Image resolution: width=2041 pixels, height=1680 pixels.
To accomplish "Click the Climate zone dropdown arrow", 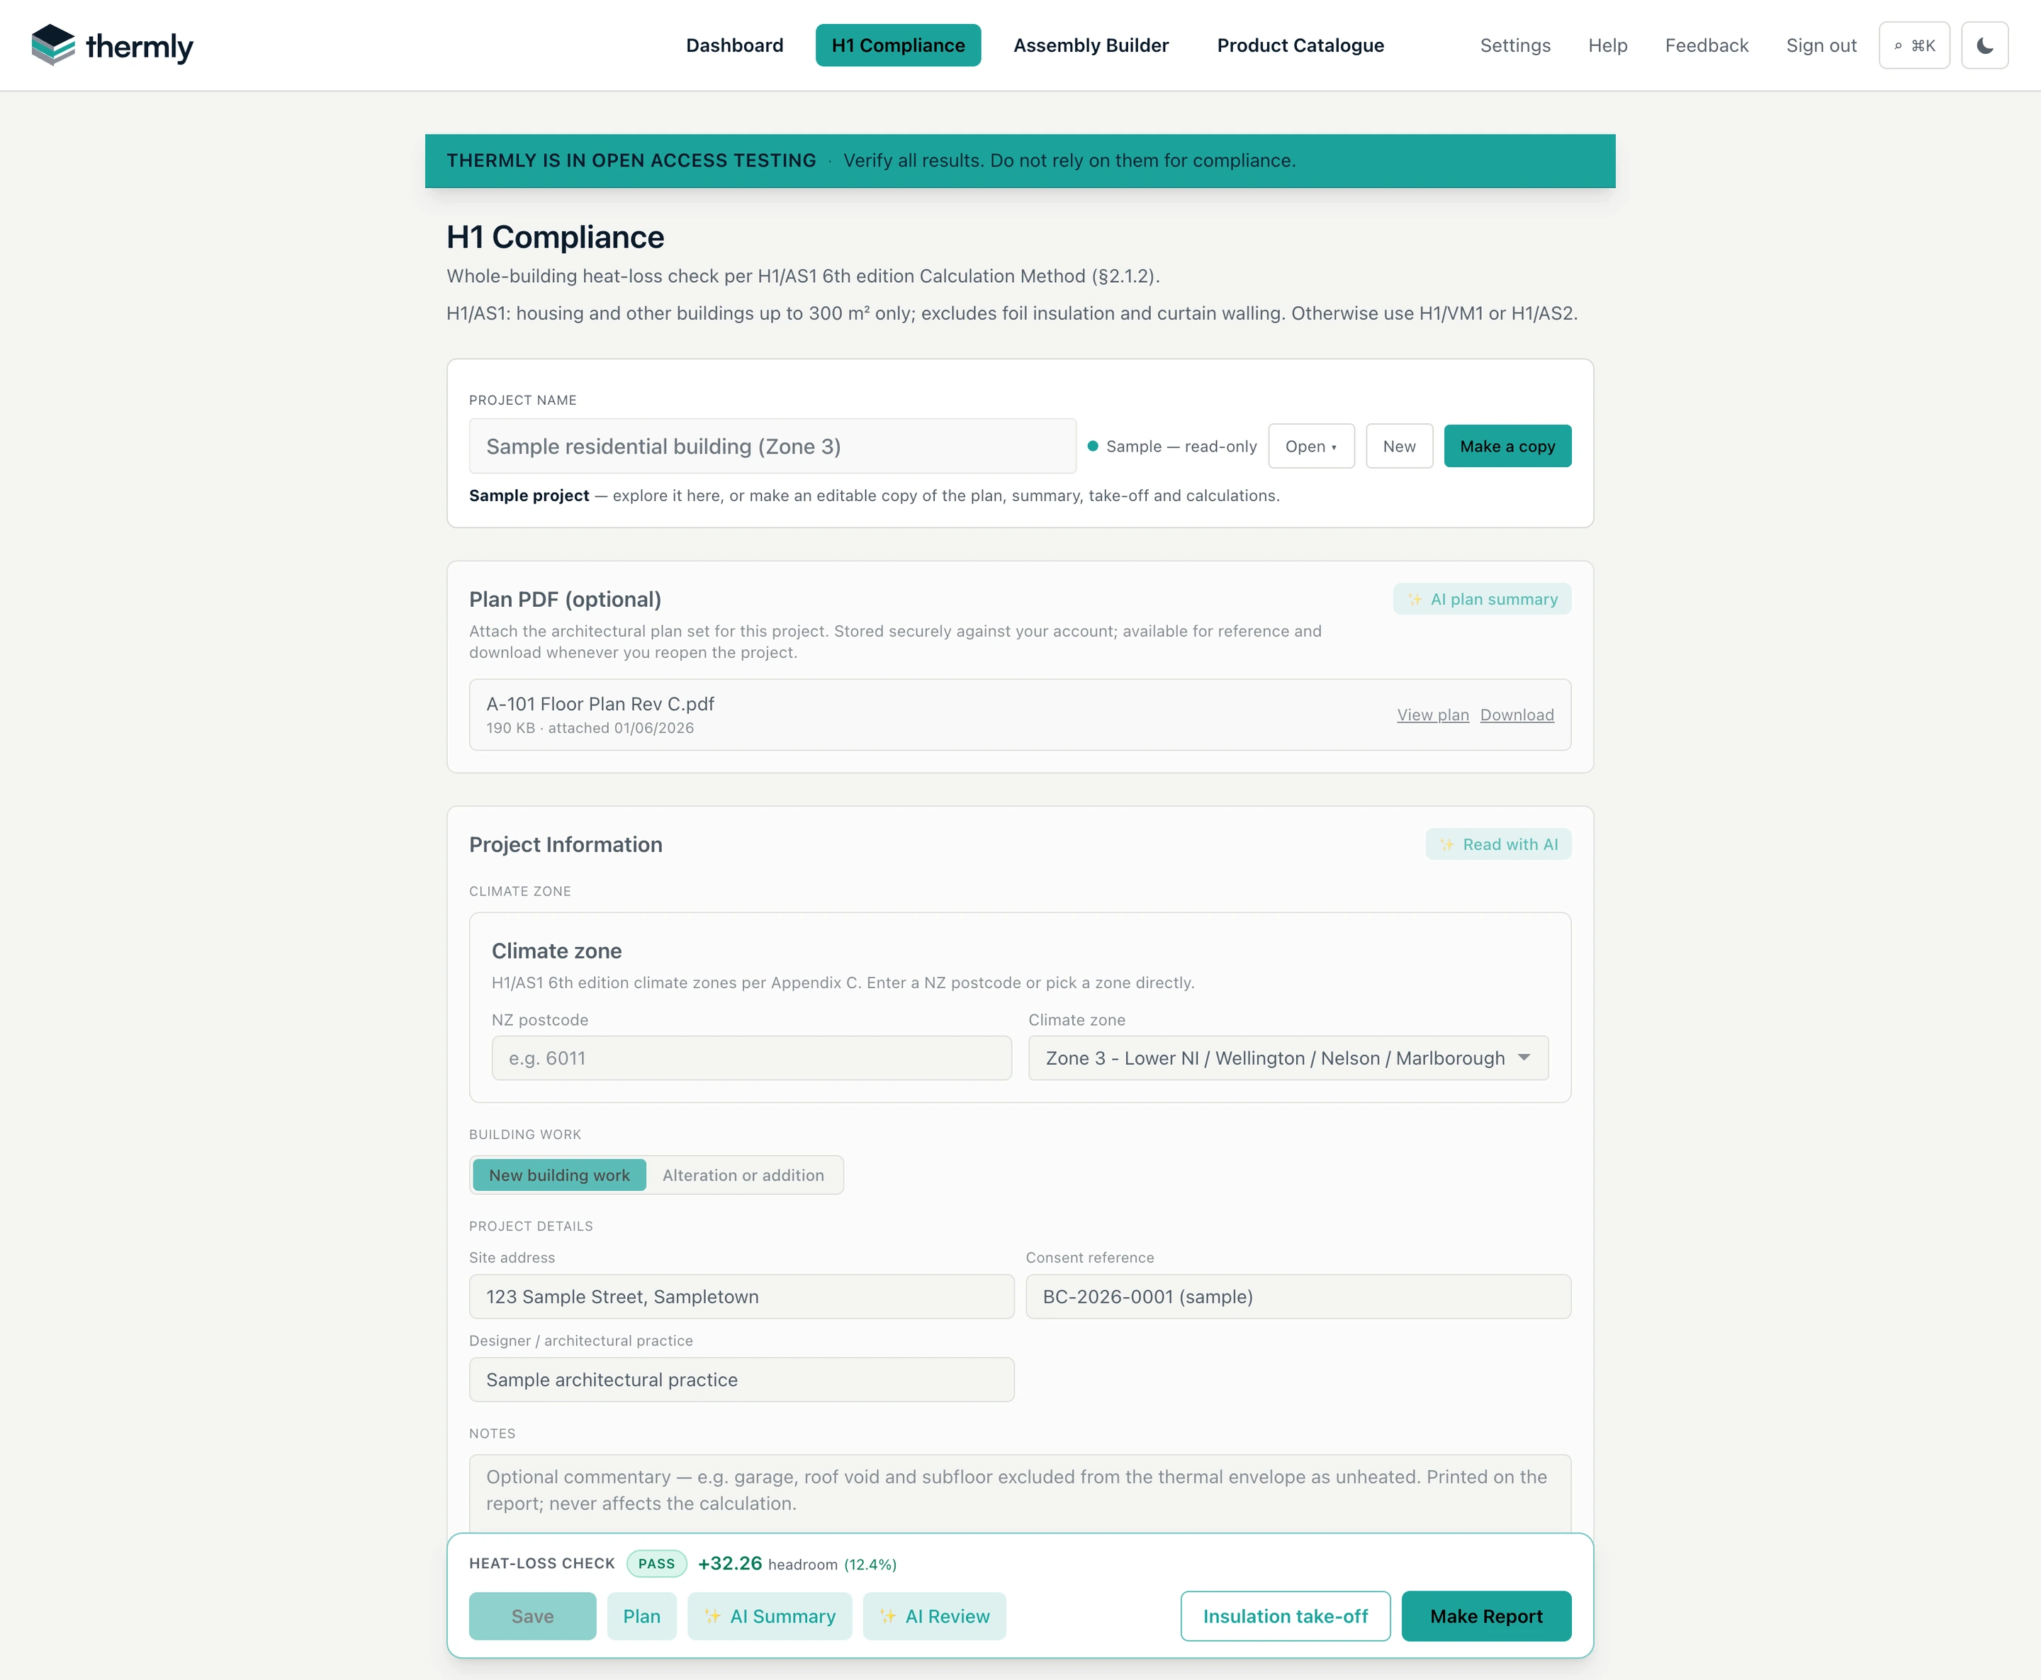I will point(1524,1058).
